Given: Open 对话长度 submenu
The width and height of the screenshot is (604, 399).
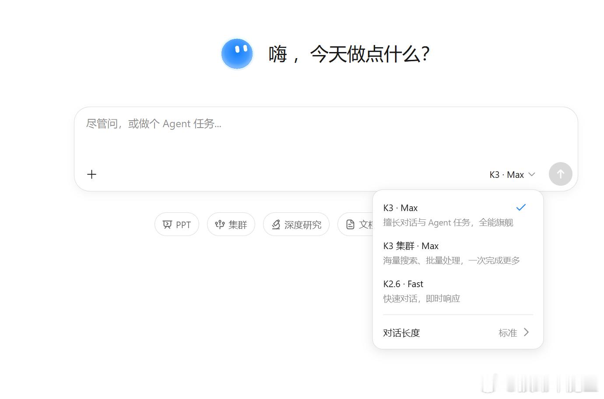Looking at the screenshot, I should pos(458,333).
